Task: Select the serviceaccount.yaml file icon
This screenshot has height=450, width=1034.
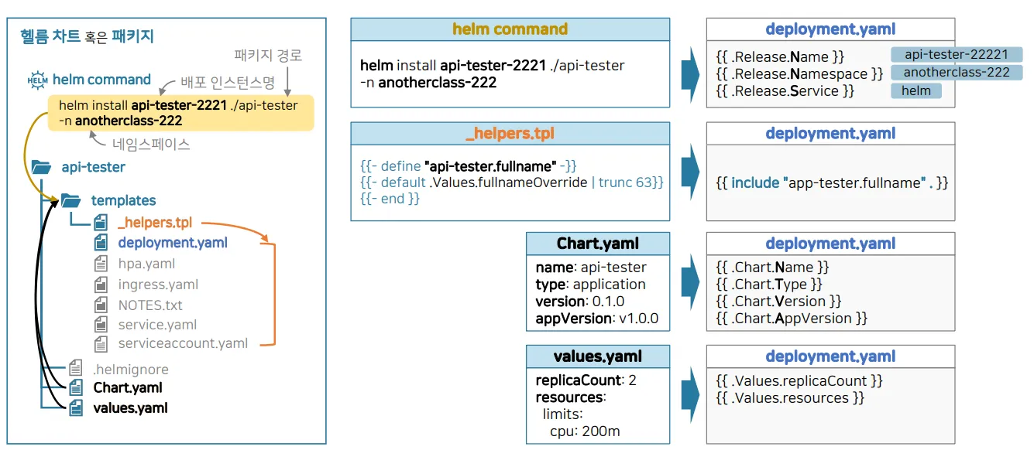Action: [x=101, y=343]
